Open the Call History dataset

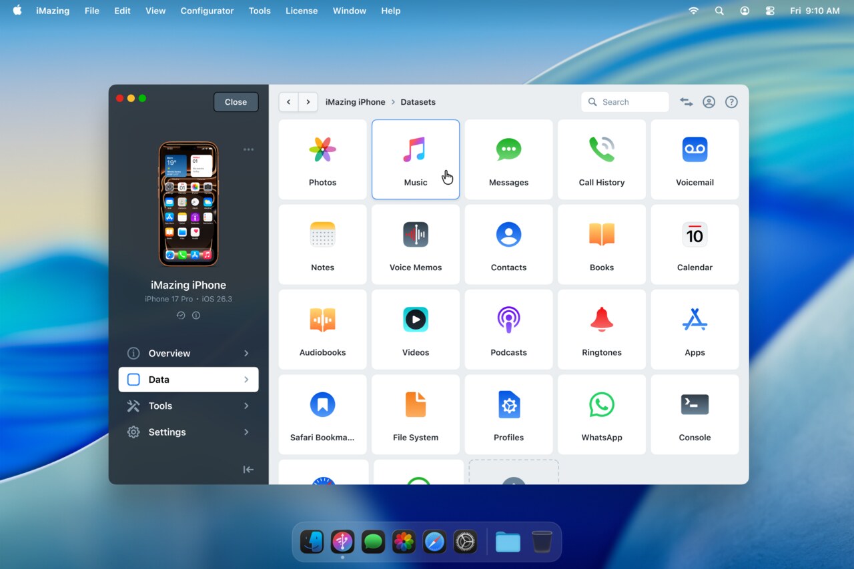pyautogui.click(x=602, y=159)
